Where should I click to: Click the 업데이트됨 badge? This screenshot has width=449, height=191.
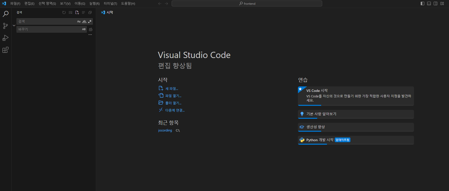point(342,140)
